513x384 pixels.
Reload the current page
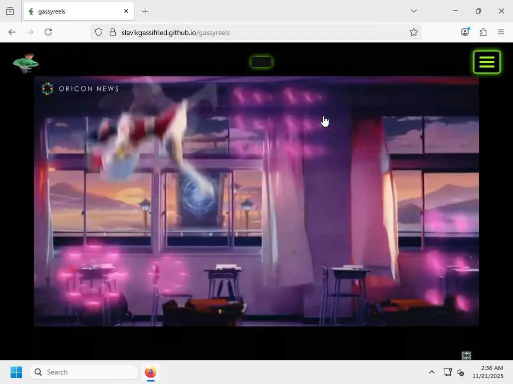point(48,32)
